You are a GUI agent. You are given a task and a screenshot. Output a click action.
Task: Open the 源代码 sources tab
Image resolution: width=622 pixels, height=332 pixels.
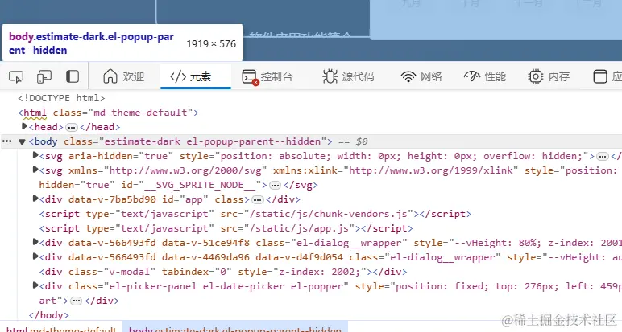(348, 76)
